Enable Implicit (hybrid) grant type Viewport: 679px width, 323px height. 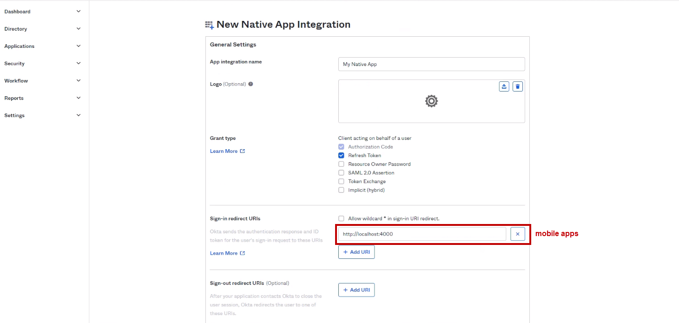click(341, 190)
